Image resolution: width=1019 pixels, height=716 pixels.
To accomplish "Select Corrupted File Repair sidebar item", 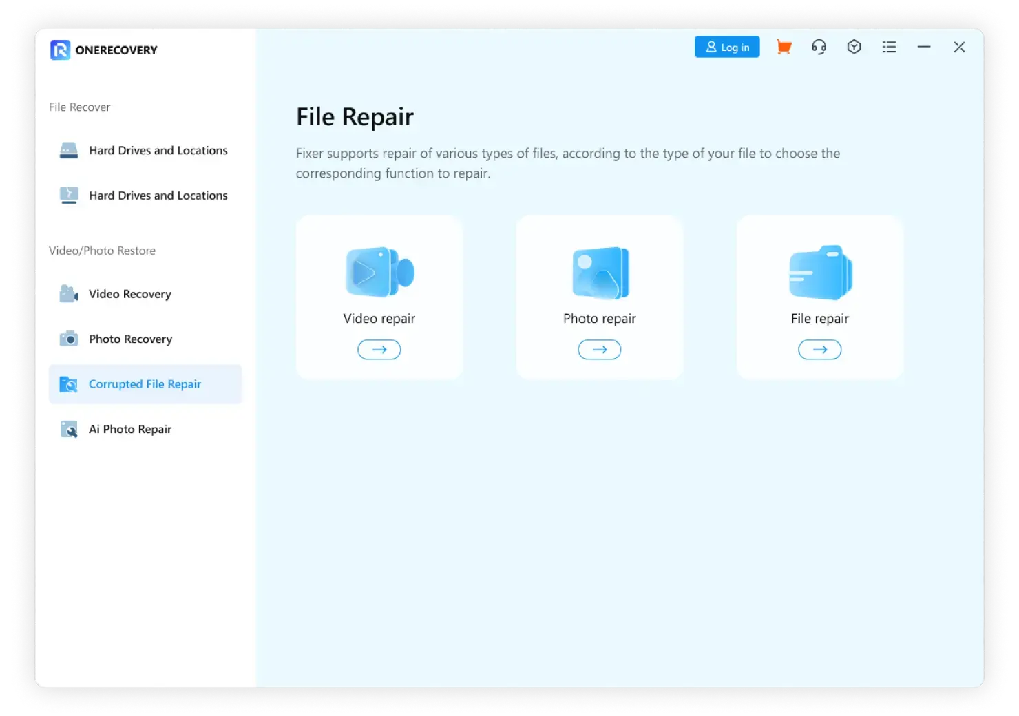I will pyautogui.click(x=145, y=384).
